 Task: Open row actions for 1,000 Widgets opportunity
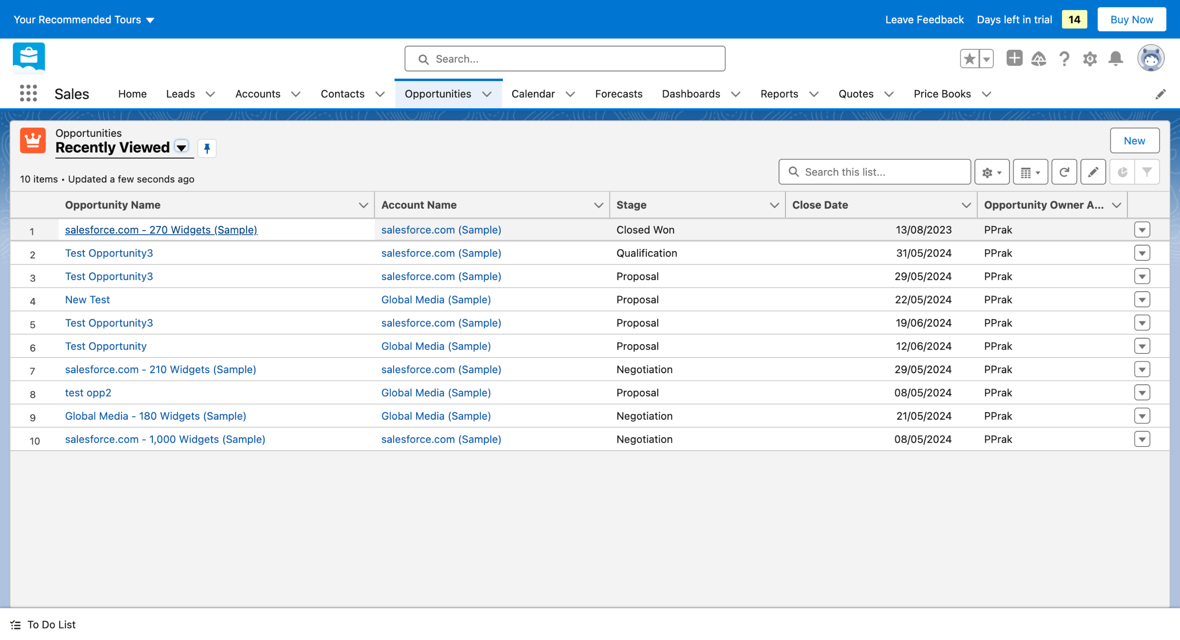tap(1142, 439)
